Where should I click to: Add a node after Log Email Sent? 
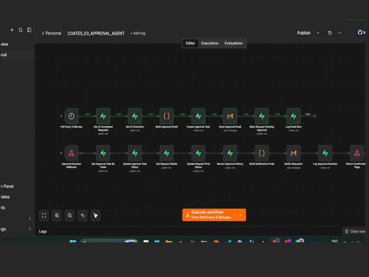point(314,116)
